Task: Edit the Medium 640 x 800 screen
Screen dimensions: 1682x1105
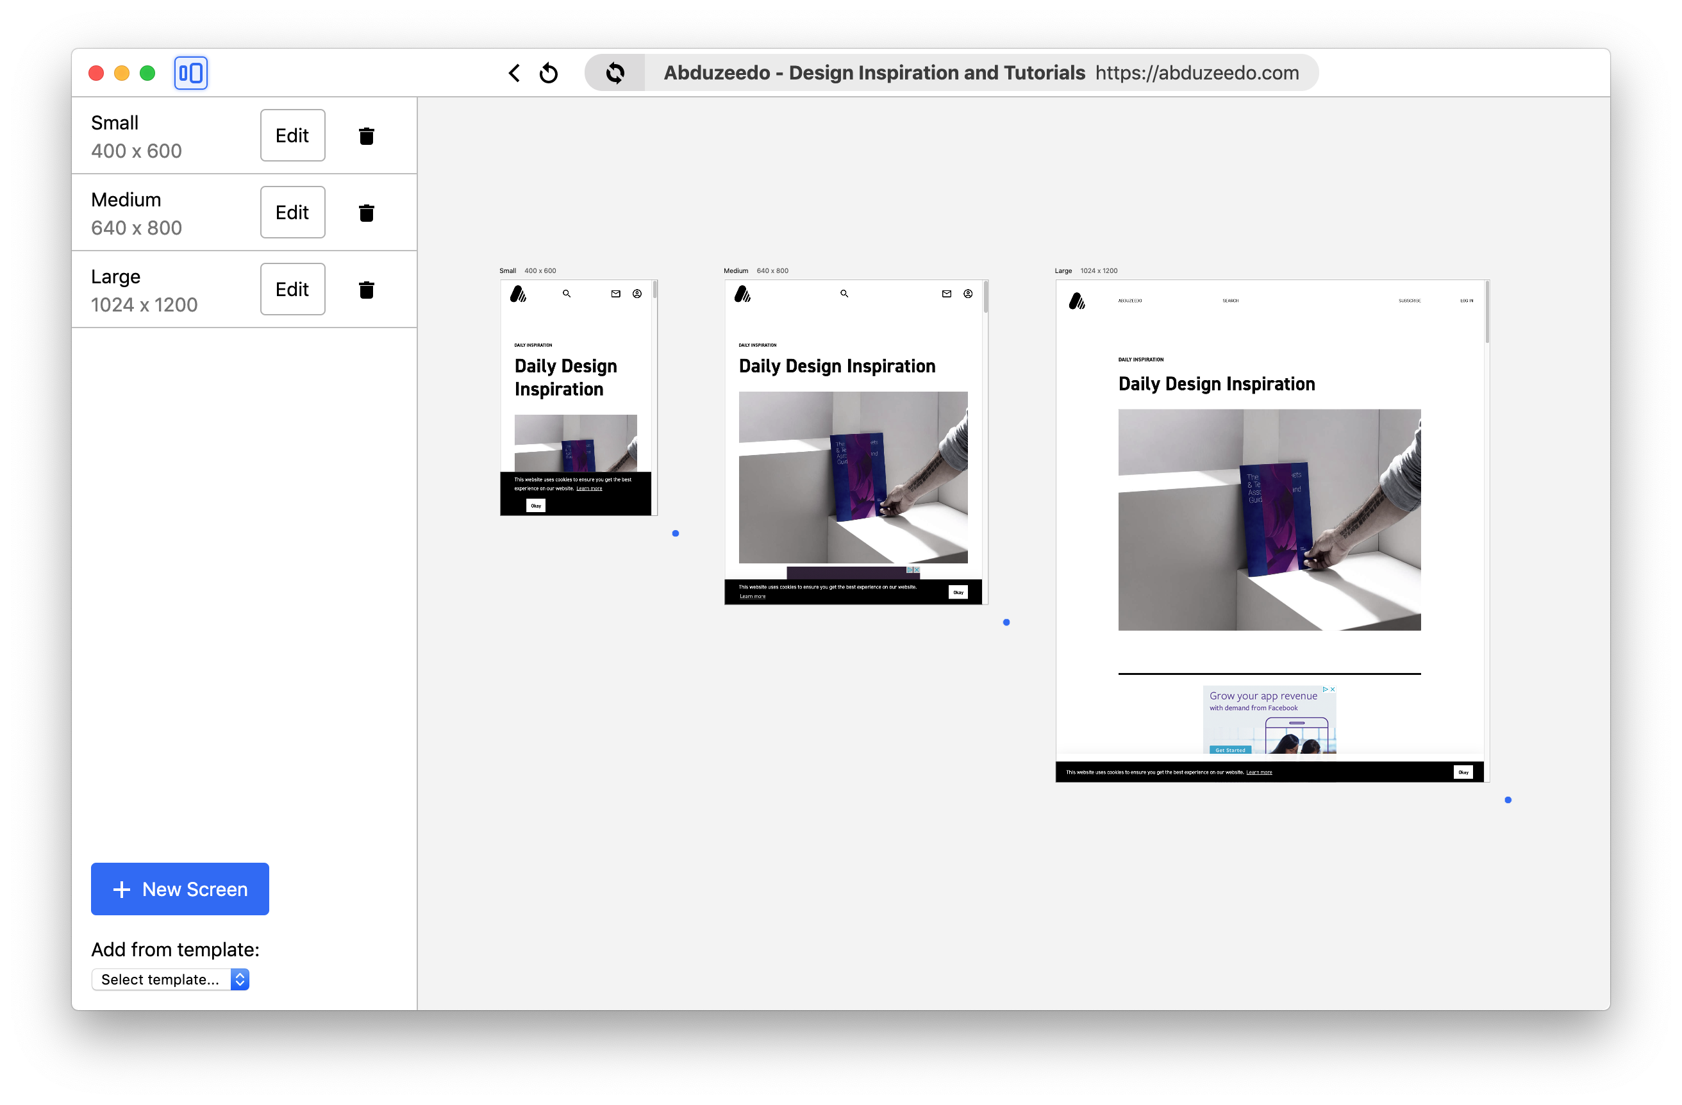Action: (x=292, y=213)
